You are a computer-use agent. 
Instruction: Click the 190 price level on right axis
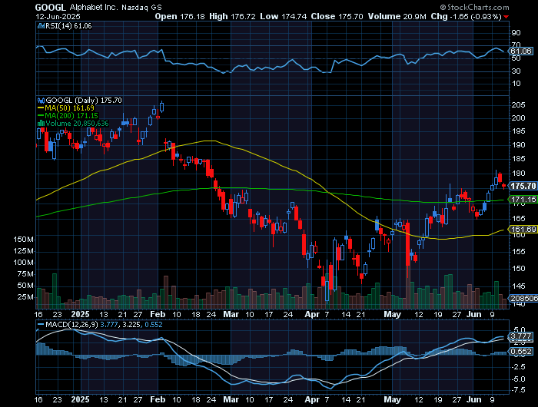pyautogui.click(x=519, y=144)
